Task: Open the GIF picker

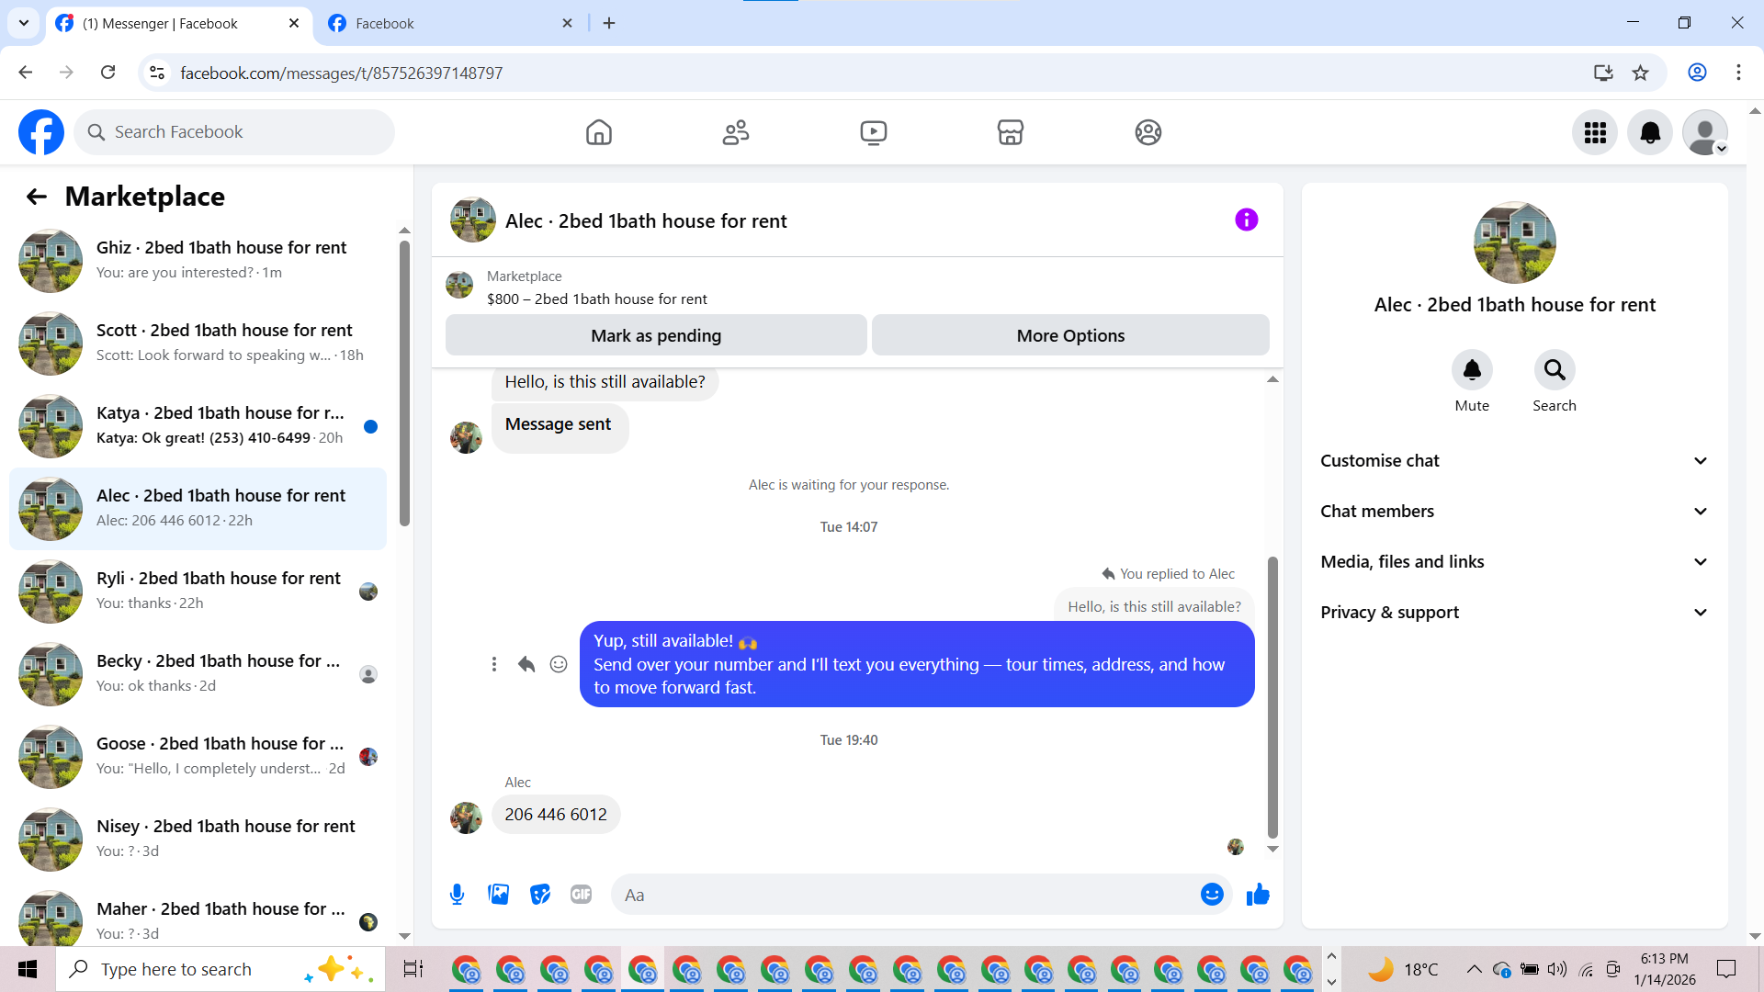Action: click(581, 895)
